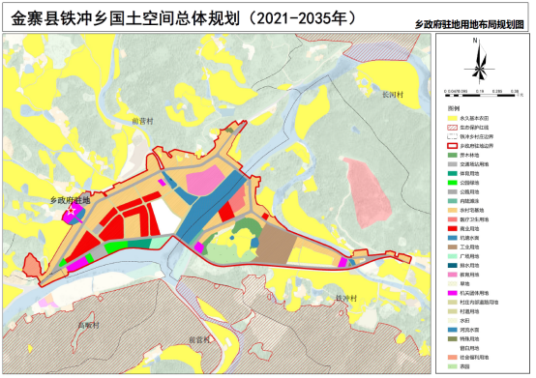This screenshot has width=536, height=378.
Task: Click the large pink education parcel on map
Action: coord(204,181)
